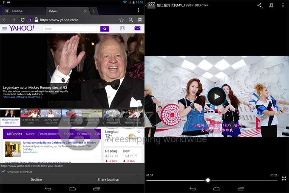The width and height of the screenshot is (289, 193).
Task: Tap Android back button under browser
Action: point(48,189)
